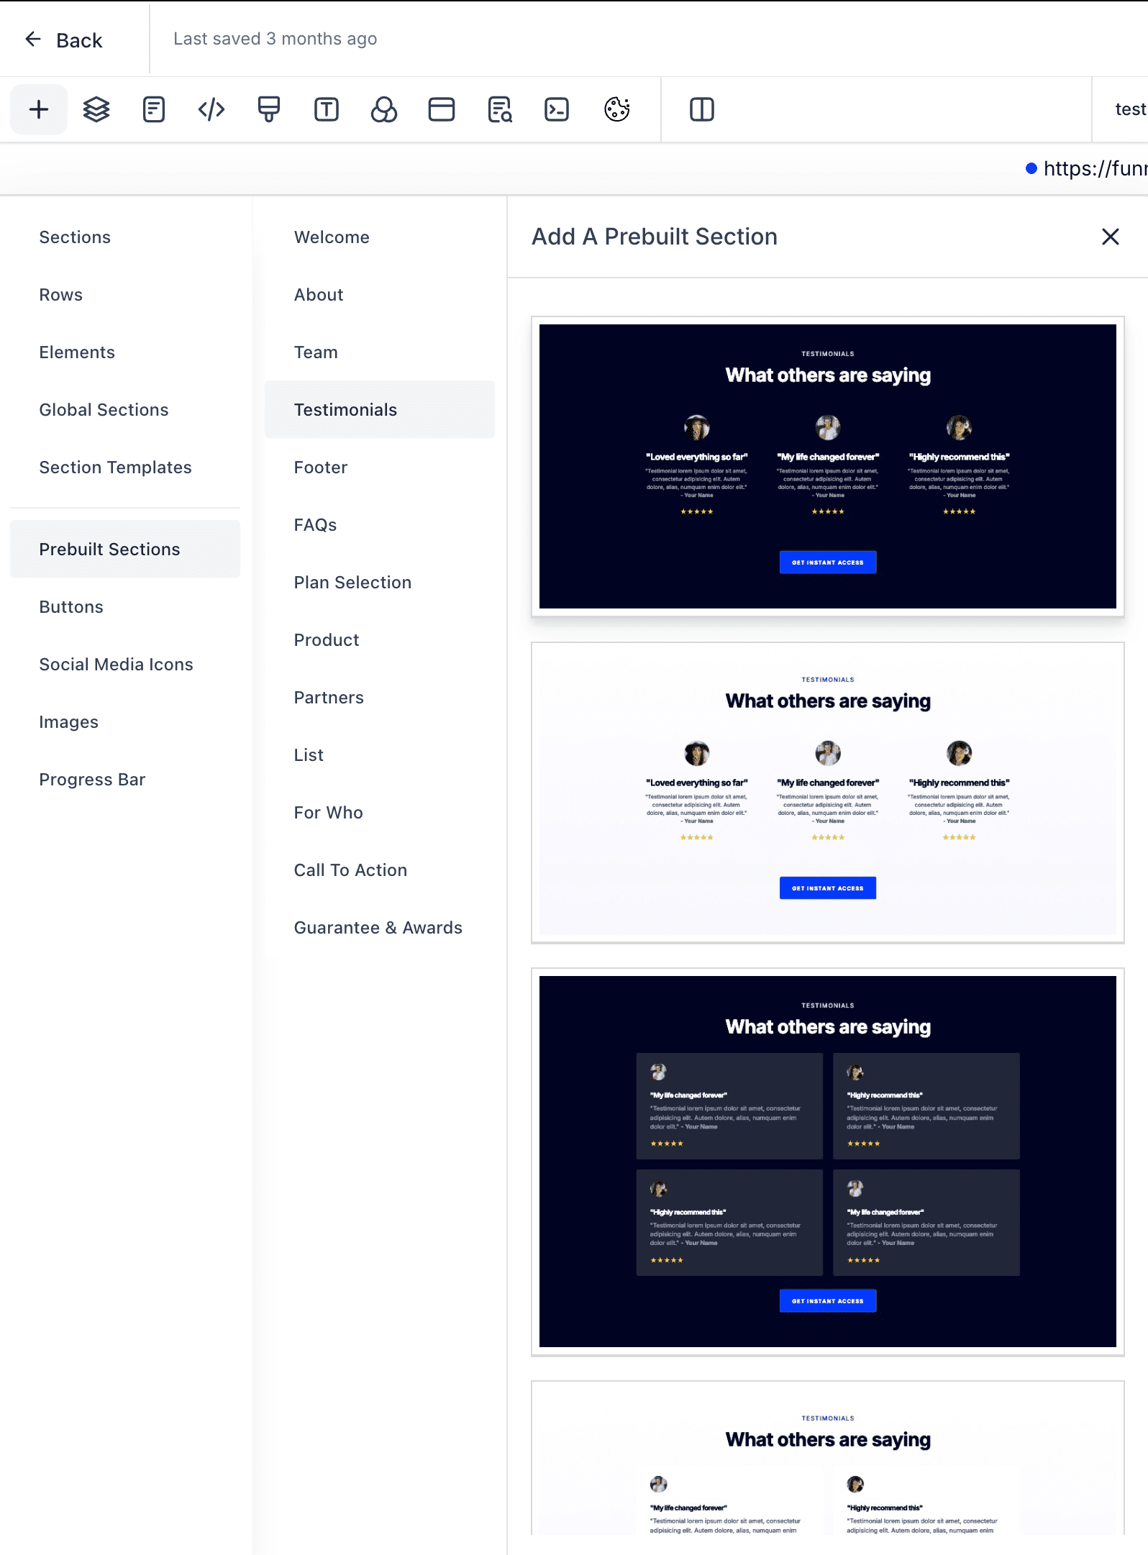Select Prebuilt Sections in sidebar

click(x=125, y=549)
